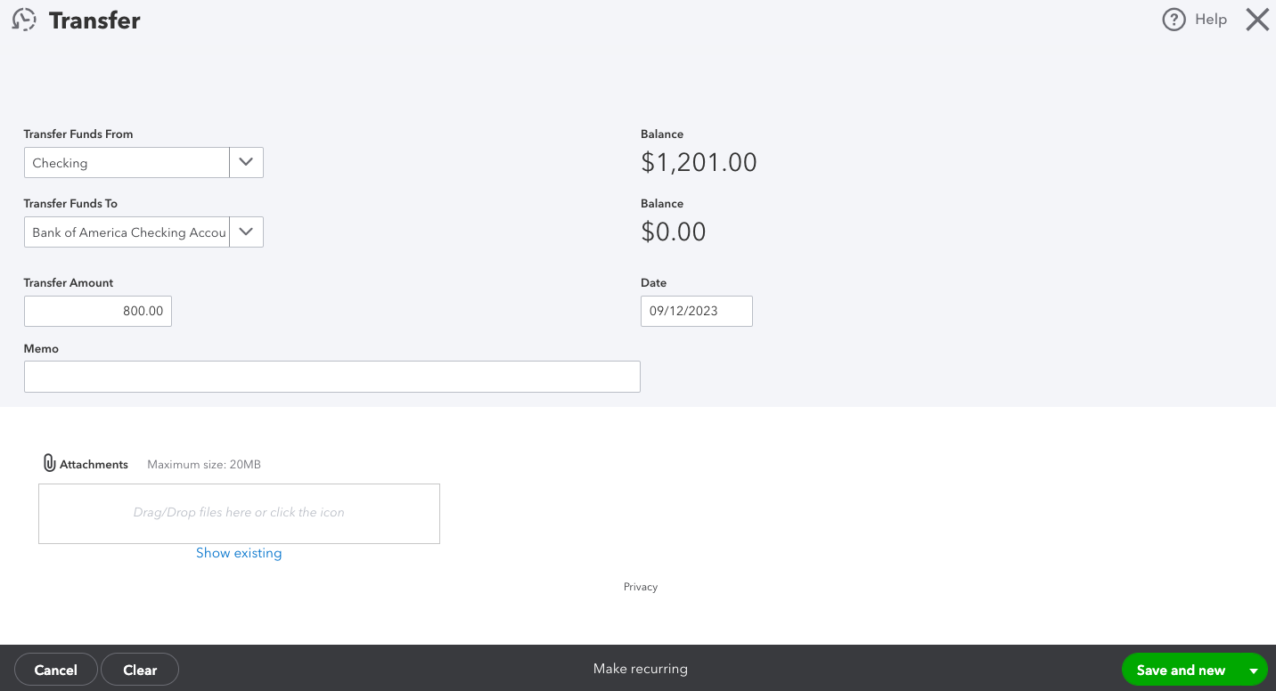Select Make recurring in the footer

[x=641, y=669]
